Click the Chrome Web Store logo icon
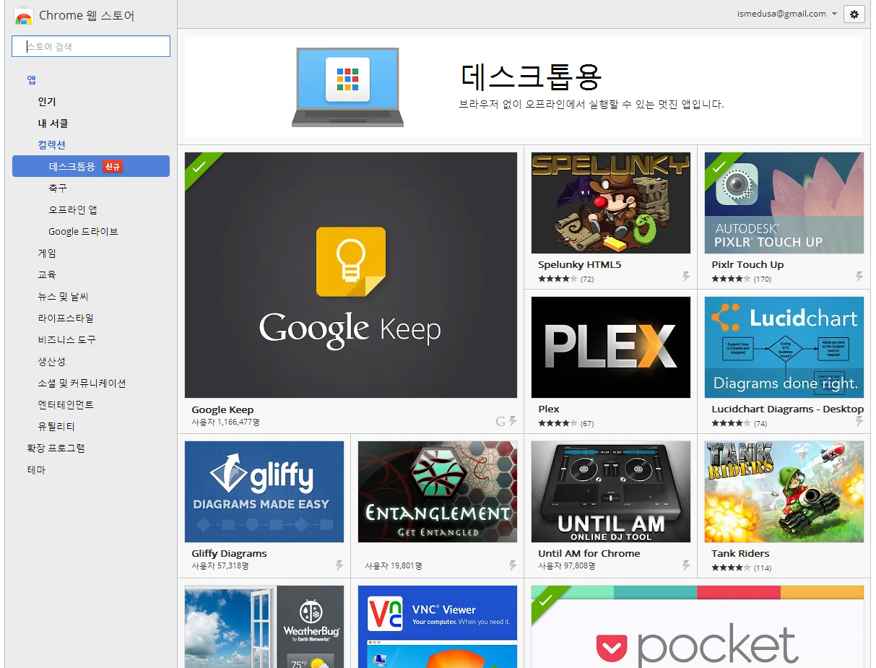 coord(24,16)
